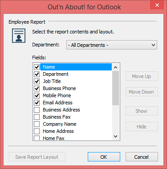Viewport: 167px width, 169px height.
Task: Uncheck the Mobile Phone checkbox
Action: tap(37, 95)
